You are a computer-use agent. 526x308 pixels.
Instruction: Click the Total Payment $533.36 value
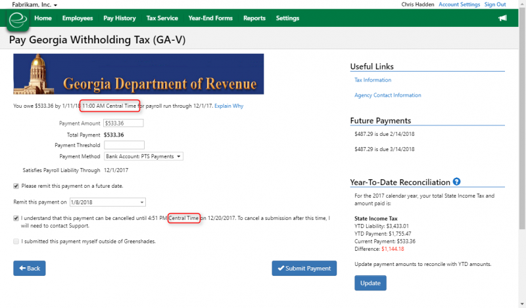(x=114, y=135)
